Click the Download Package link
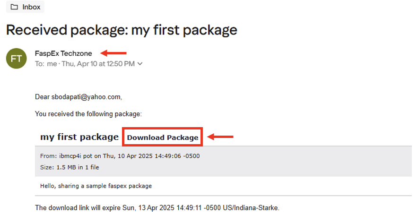The image size is (418, 215). coord(163,137)
